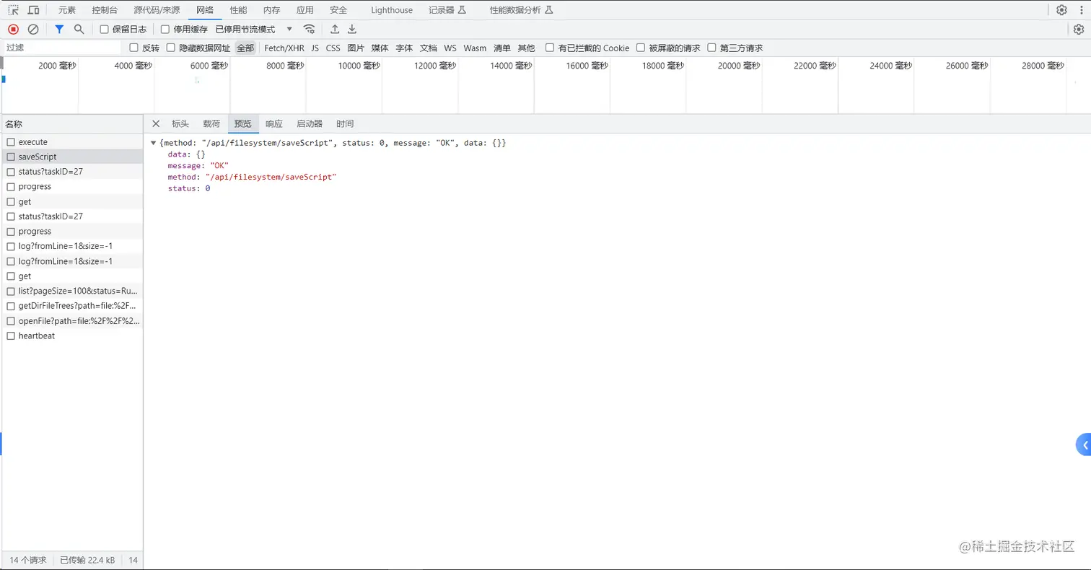This screenshot has width=1091, height=570.
Task: Check 有已拦截的 Cookie option
Action: (550, 48)
